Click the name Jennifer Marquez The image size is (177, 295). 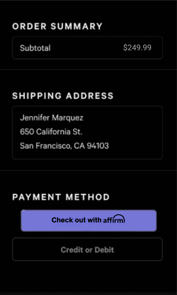pos(51,118)
